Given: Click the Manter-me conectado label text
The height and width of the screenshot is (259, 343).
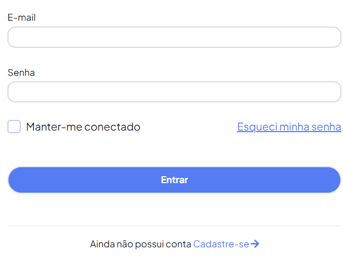Looking at the screenshot, I should point(83,127).
